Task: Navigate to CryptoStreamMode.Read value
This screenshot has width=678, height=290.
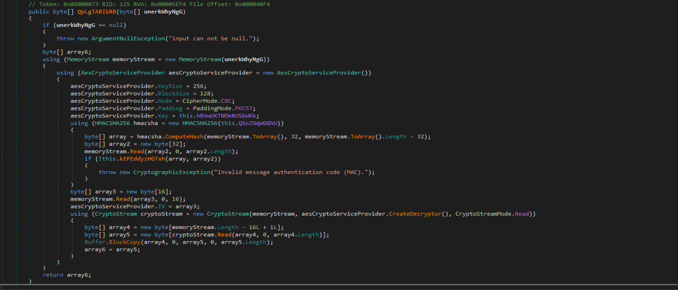Action: point(521,214)
